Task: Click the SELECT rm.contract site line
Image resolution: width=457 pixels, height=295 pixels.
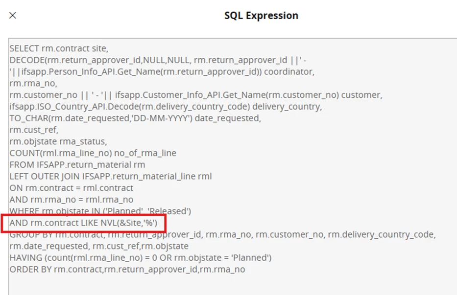Action: 59,48
